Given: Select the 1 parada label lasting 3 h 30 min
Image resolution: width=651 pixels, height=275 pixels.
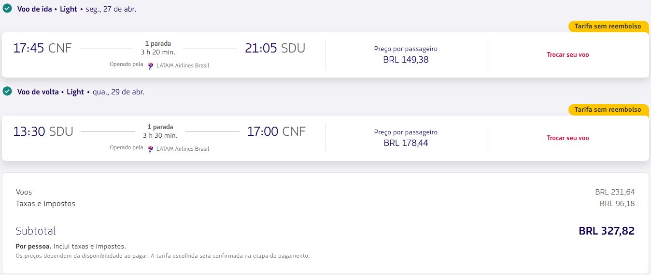Looking at the screenshot, I should point(160,127).
